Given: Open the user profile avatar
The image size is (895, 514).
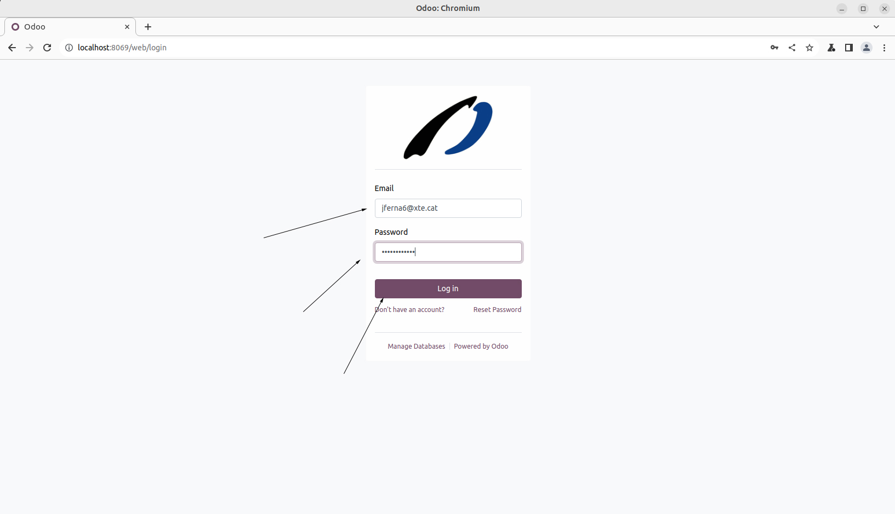Looking at the screenshot, I should [867, 48].
